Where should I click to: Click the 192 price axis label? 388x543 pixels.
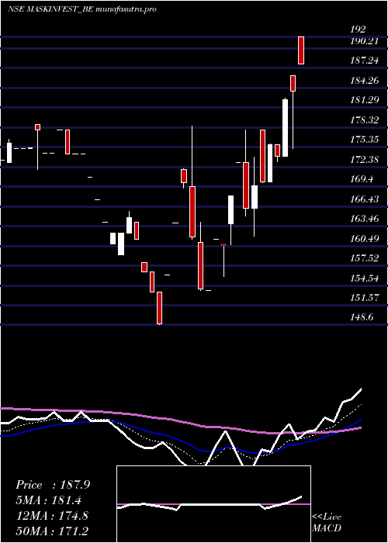coord(358,29)
